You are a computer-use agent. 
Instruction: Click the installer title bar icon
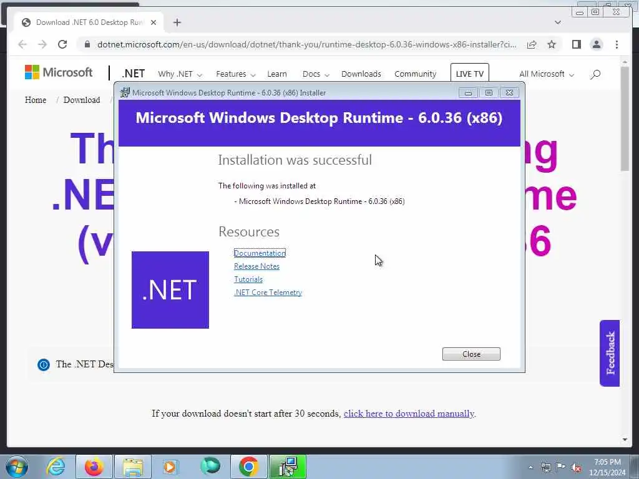(x=125, y=92)
